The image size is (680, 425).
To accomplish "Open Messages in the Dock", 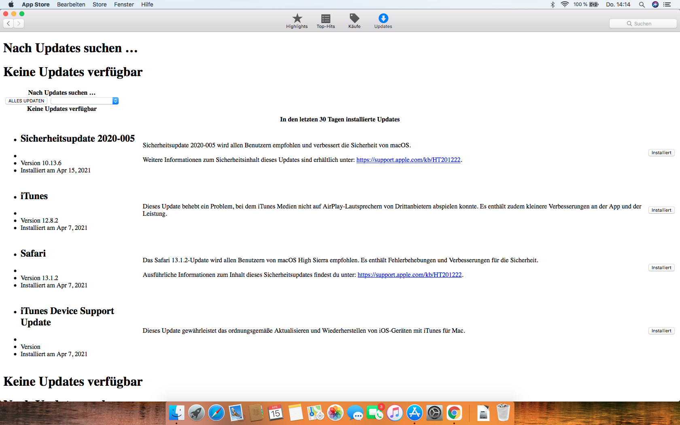I will (x=355, y=413).
